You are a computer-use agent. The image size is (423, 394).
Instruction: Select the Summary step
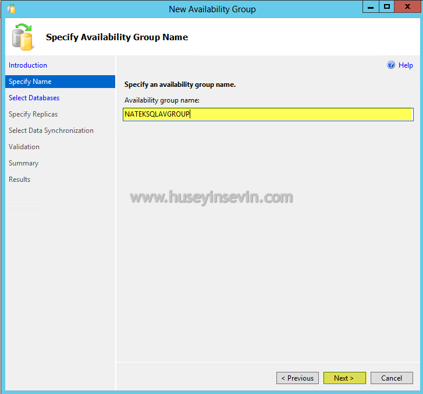(23, 163)
